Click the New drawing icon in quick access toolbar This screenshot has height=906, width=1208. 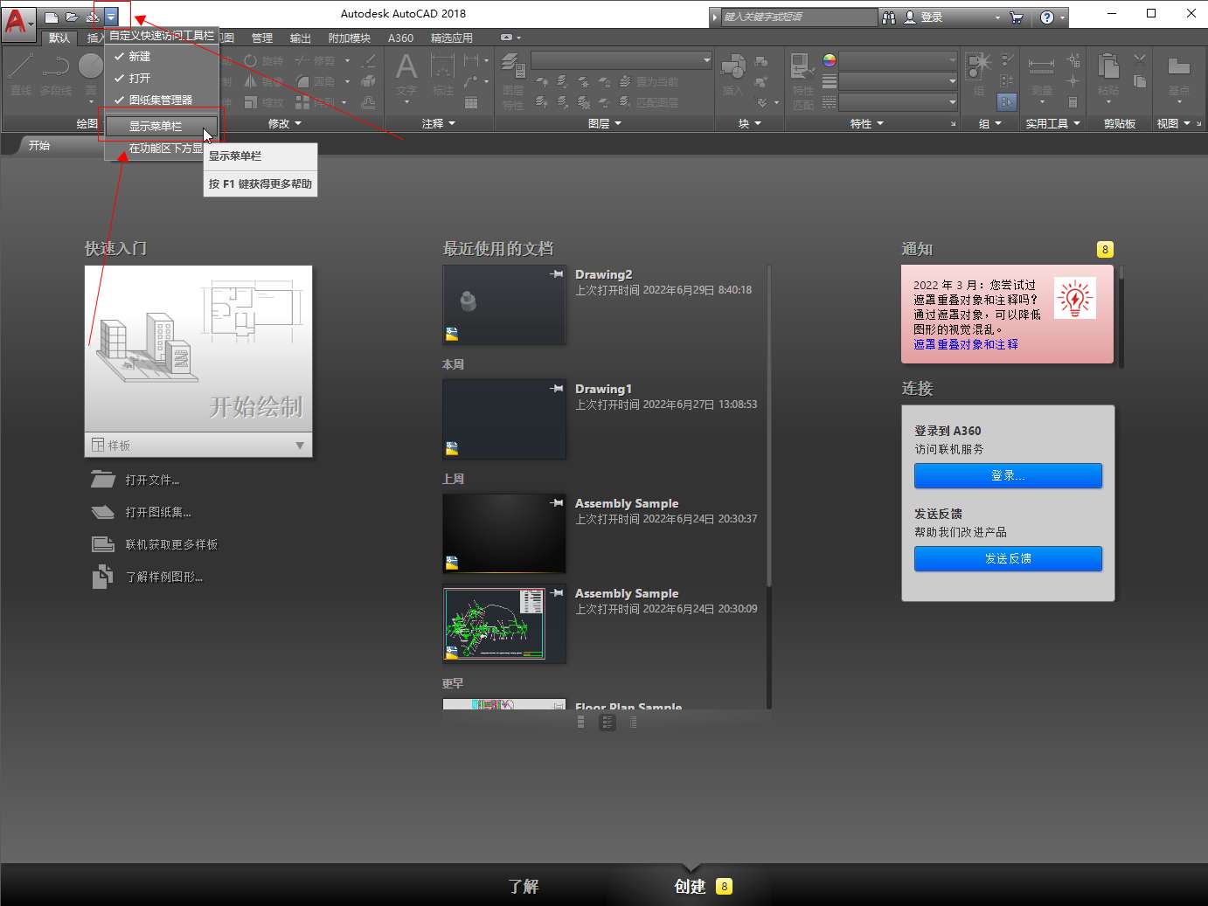pyautogui.click(x=52, y=17)
